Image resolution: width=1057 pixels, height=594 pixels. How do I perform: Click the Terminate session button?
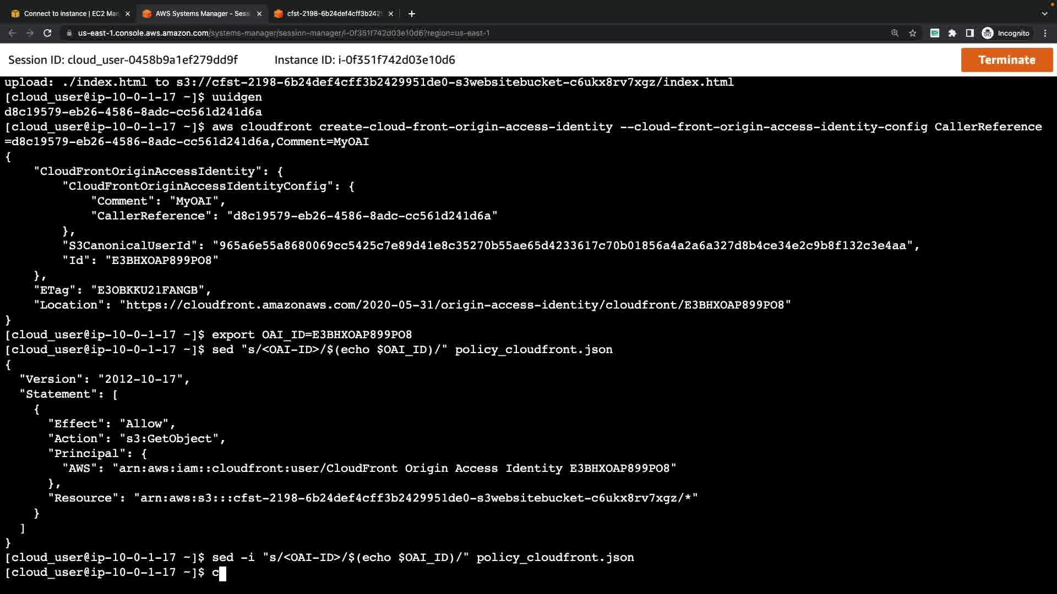click(1006, 60)
